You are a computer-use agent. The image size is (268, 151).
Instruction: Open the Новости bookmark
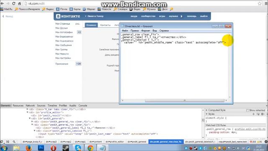[x=104, y=9]
